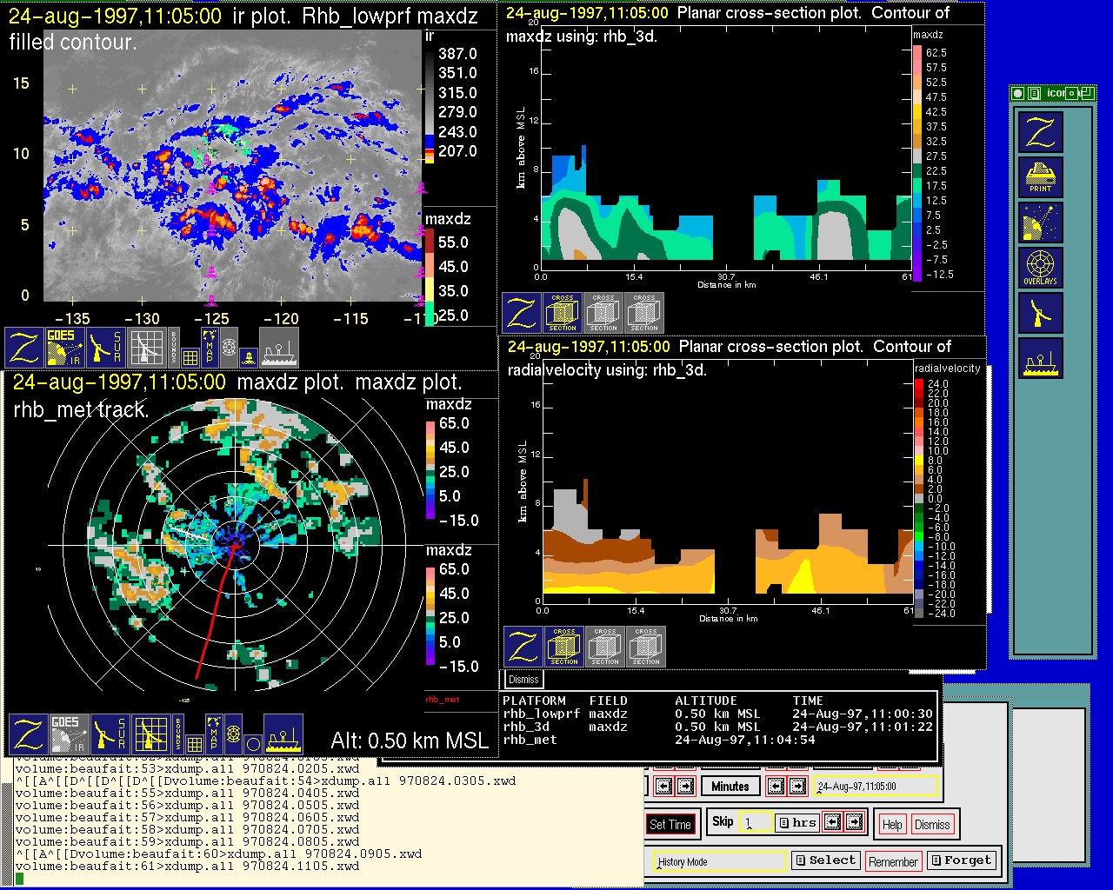Viewport: 1113px width, 890px height.
Task: Toggle the MAP overlay in the maxdz plot toolbar
Action: click(x=213, y=734)
